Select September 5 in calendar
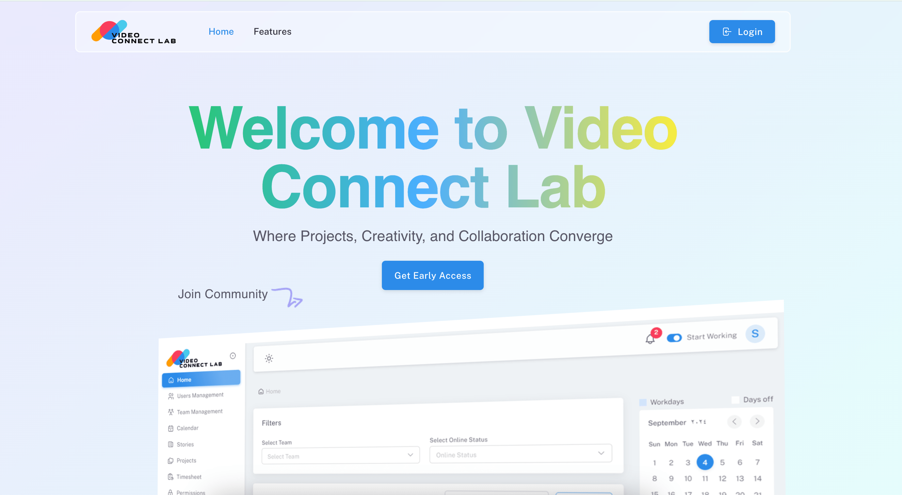This screenshot has height=495, width=902. tap(722, 462)
